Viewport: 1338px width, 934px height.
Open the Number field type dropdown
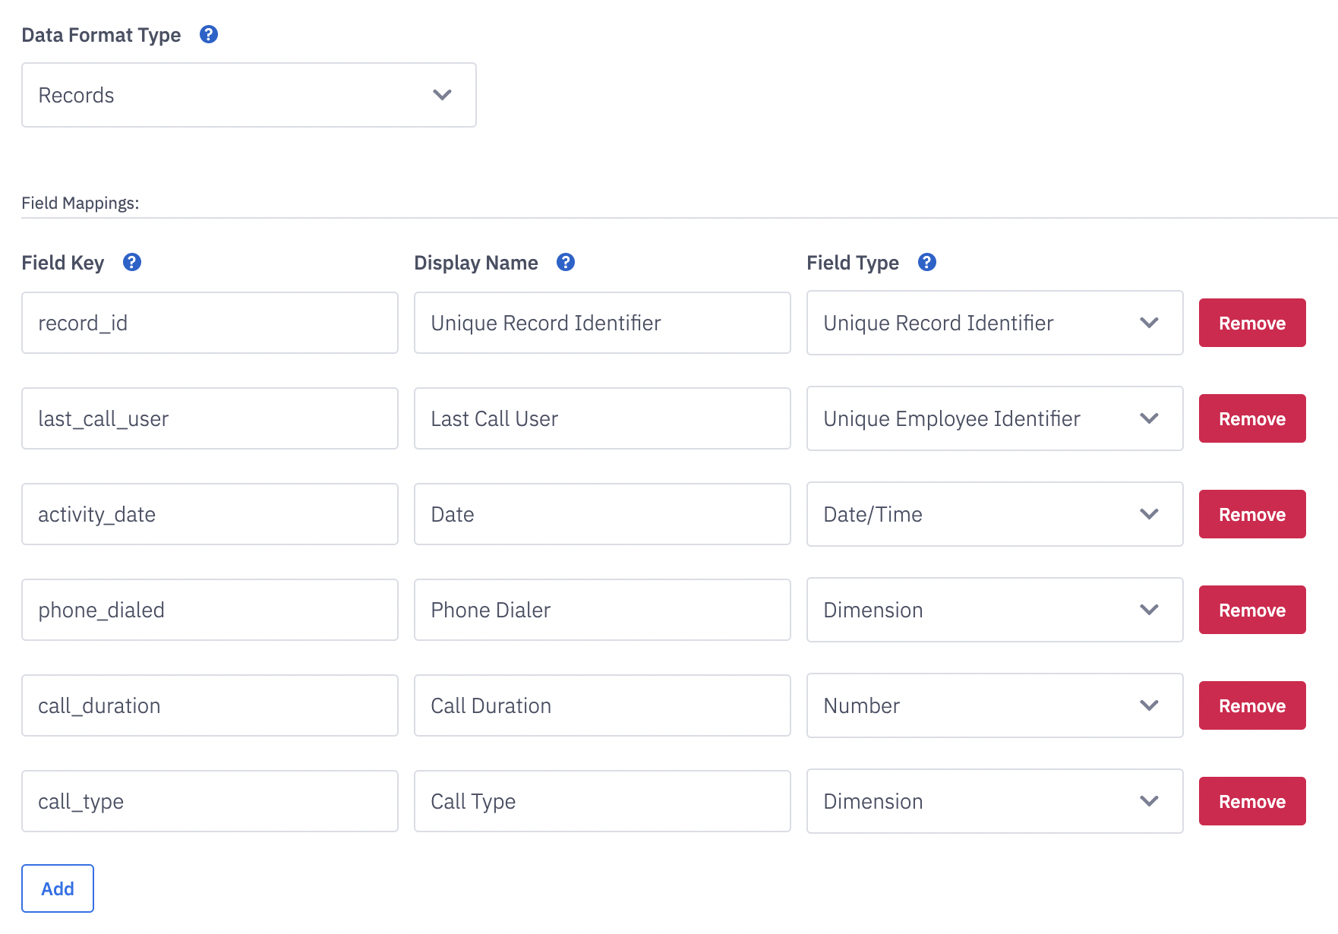(994, 705)
